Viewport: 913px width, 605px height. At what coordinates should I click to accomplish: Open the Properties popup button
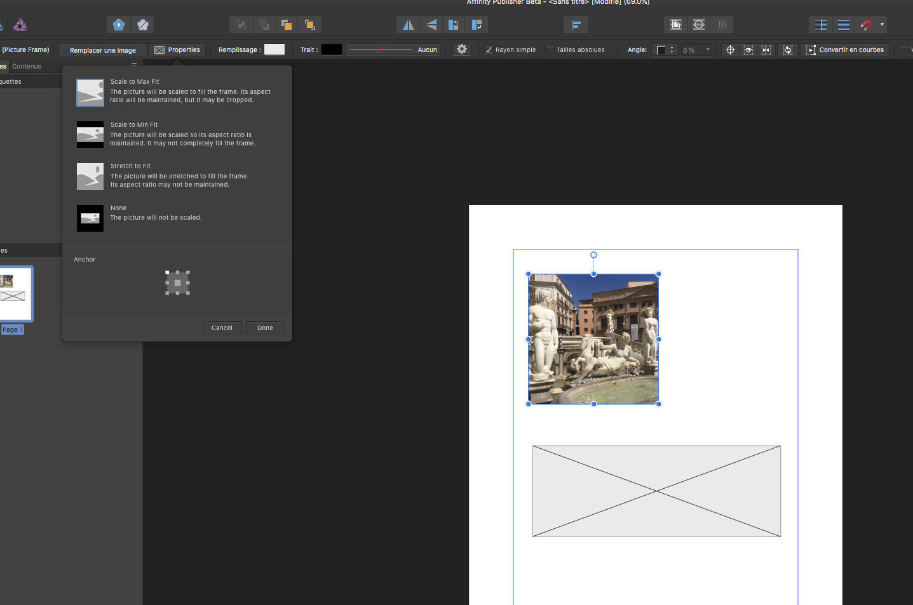pos(177,50)
